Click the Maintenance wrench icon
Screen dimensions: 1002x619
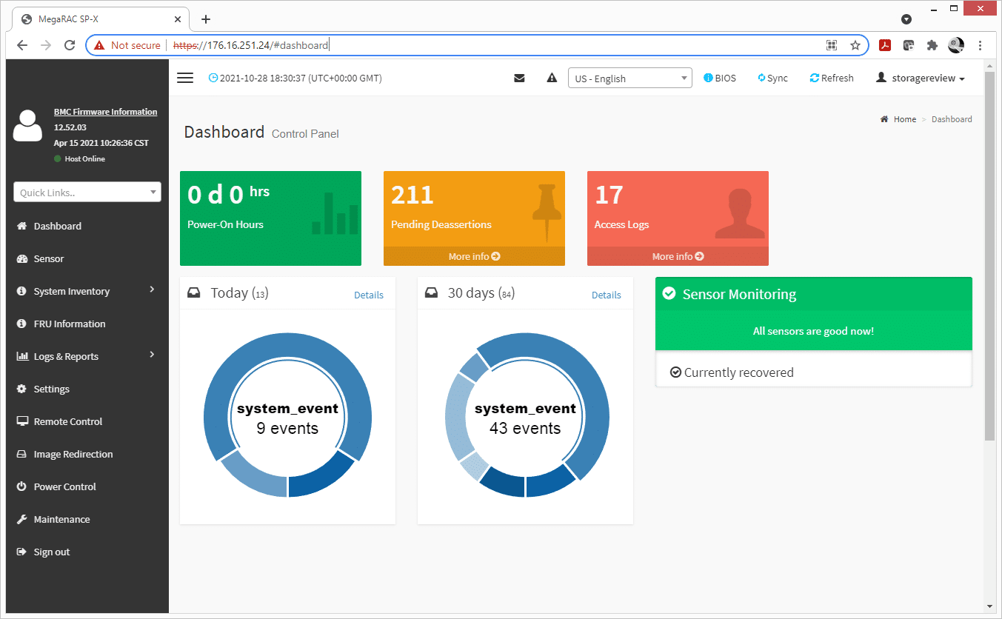coord(21,519)
